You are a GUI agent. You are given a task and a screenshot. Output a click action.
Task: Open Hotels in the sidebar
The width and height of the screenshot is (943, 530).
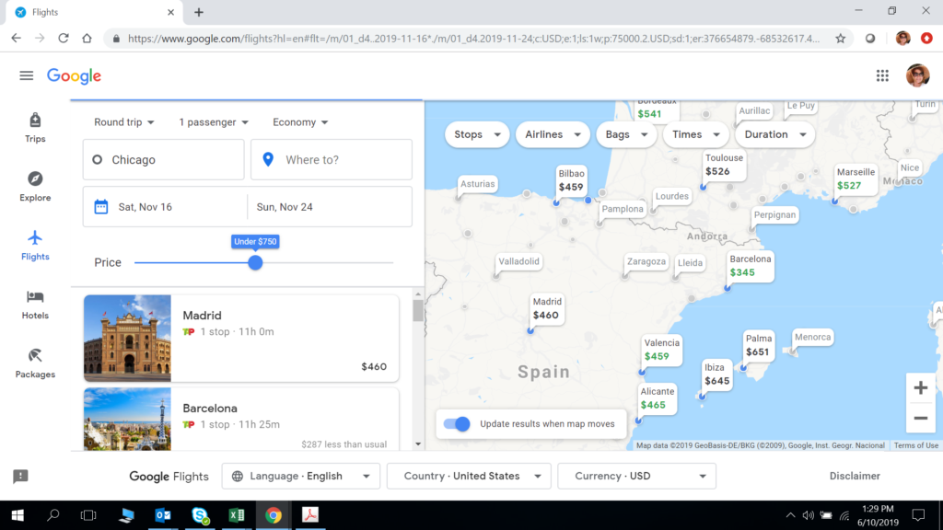click(x=35, y=305)
